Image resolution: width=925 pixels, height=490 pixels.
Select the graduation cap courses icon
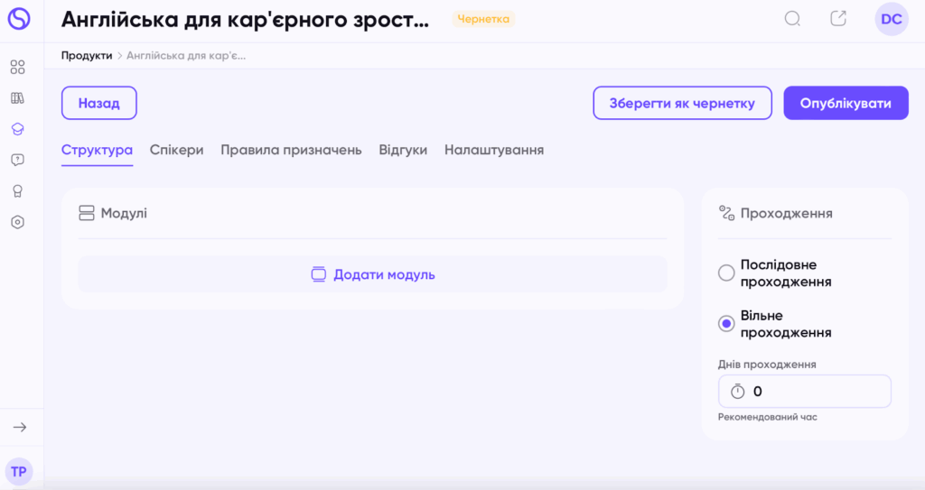[x=18, y=129]
